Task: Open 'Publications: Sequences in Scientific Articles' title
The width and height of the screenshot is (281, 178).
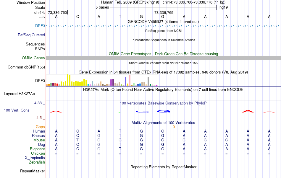Action: pyautogui.click(x=163, y=40)
